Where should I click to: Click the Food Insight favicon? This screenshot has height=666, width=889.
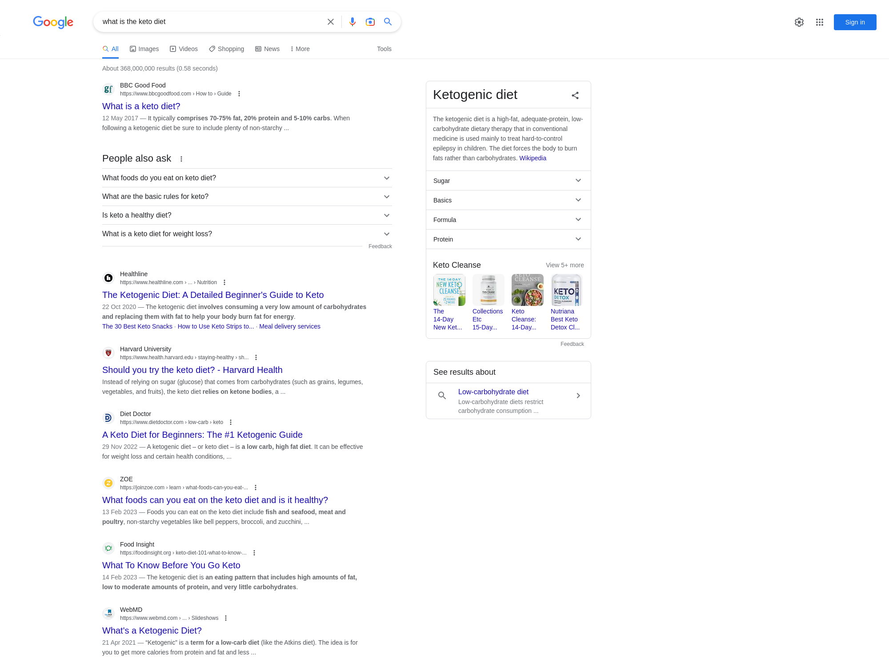108,548
